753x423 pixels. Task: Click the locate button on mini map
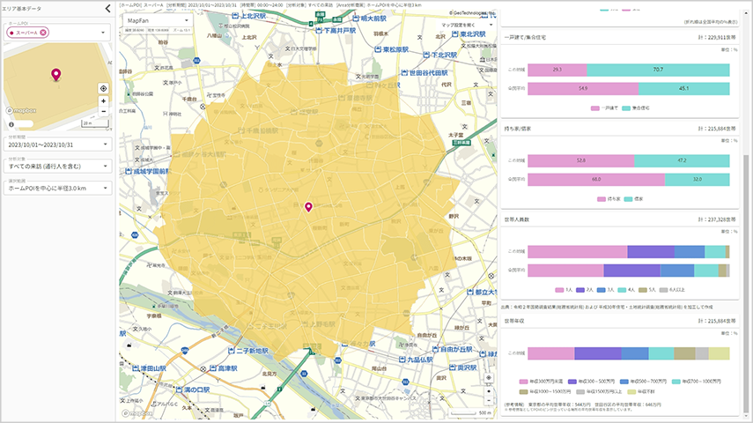[x=104, y=88]
